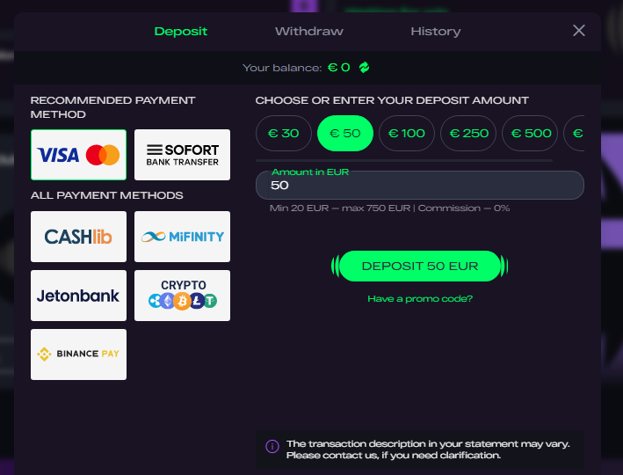Viewport: 623px width, 475px height.
Task: Refresh balance with green arrows icon
Action: pyautogui.click(x=364, y=68)
